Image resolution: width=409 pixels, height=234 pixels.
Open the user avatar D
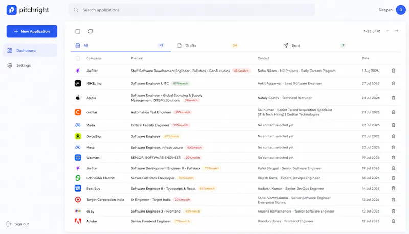tap(401, 10)
